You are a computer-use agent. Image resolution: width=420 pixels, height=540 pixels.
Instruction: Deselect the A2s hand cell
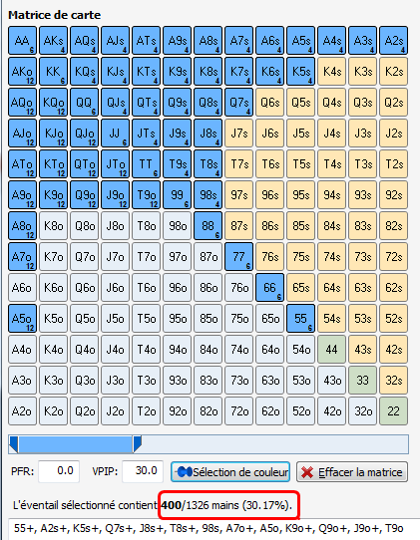(393, 41)
